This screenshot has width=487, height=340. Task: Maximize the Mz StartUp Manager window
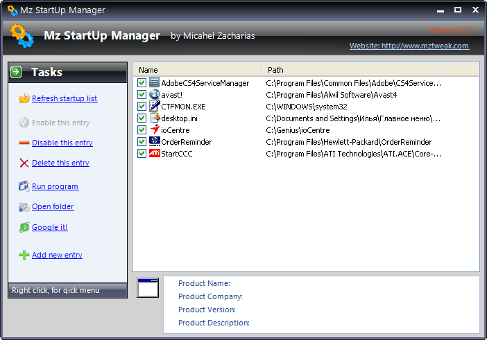pyautogui.click(x=457, y=10)
